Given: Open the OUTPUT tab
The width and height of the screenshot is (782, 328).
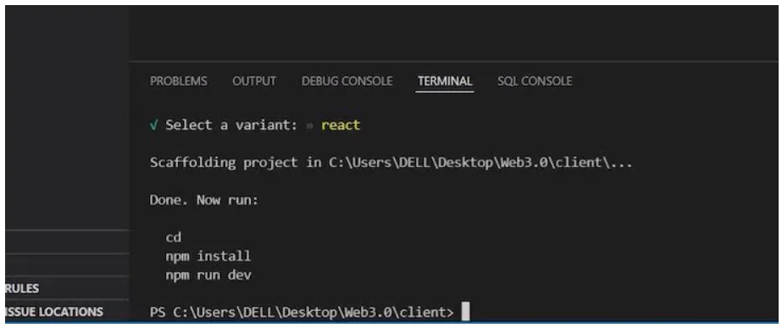Looking at the screenshot, I should (254, 81).
